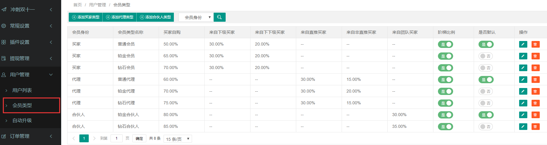Viewport: 547px width, 145px height.
Task: Click the green search magnifier button
Action: pyautogui.click(x=220, y=17)
